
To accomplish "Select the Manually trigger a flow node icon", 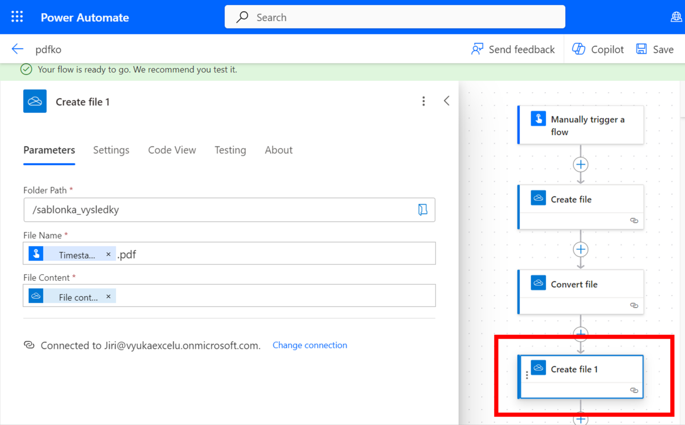I will click(x=538, y=118).
